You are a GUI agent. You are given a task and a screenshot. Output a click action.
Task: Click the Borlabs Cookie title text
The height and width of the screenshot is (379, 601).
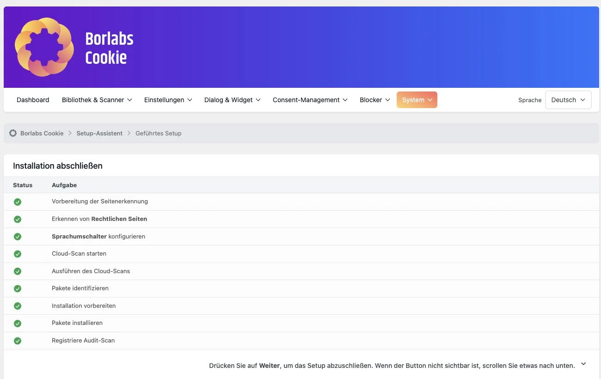tap(110, 48)
